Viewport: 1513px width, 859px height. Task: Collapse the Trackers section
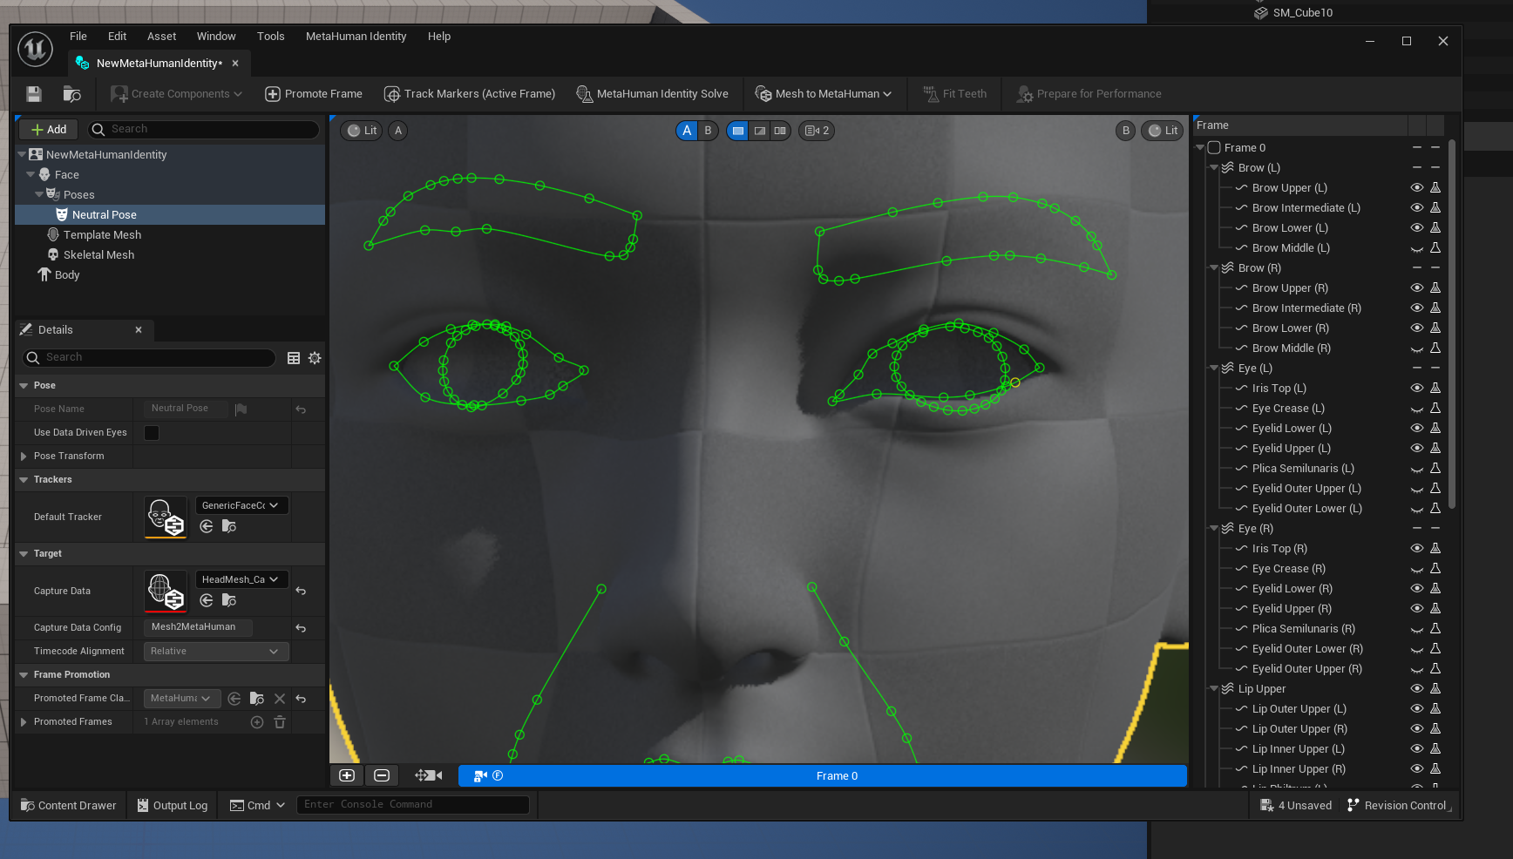(24, 480)
